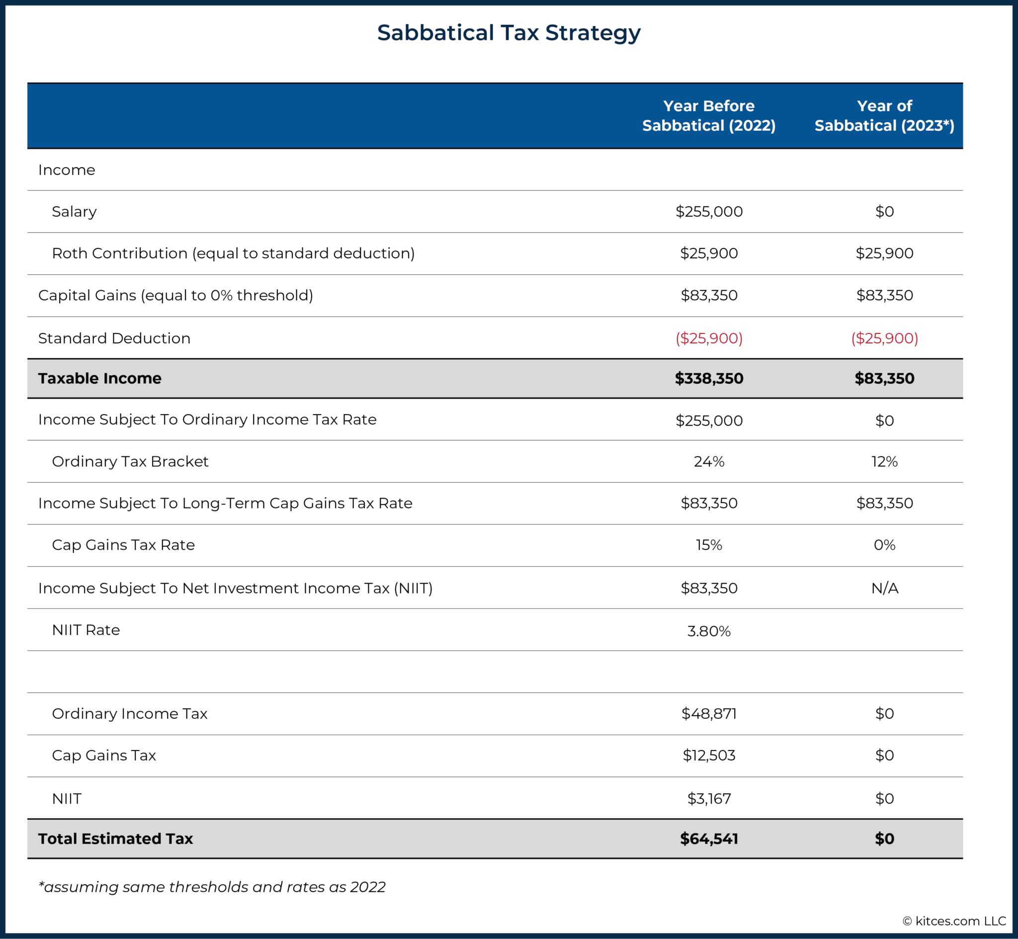Select the Total Estimated Tax row label
This screenshot has width=1018, height=939.
[x=115, y=839]
